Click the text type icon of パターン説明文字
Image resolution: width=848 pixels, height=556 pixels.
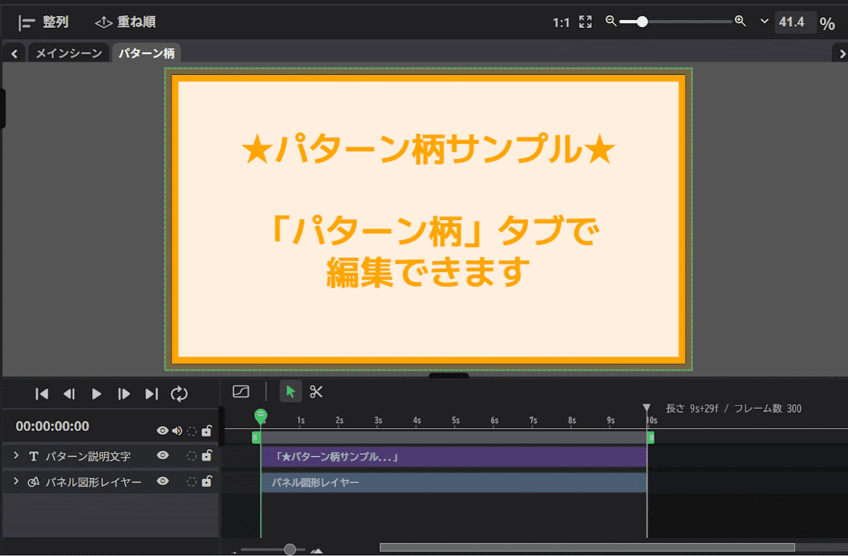click(x=34, y=456)
